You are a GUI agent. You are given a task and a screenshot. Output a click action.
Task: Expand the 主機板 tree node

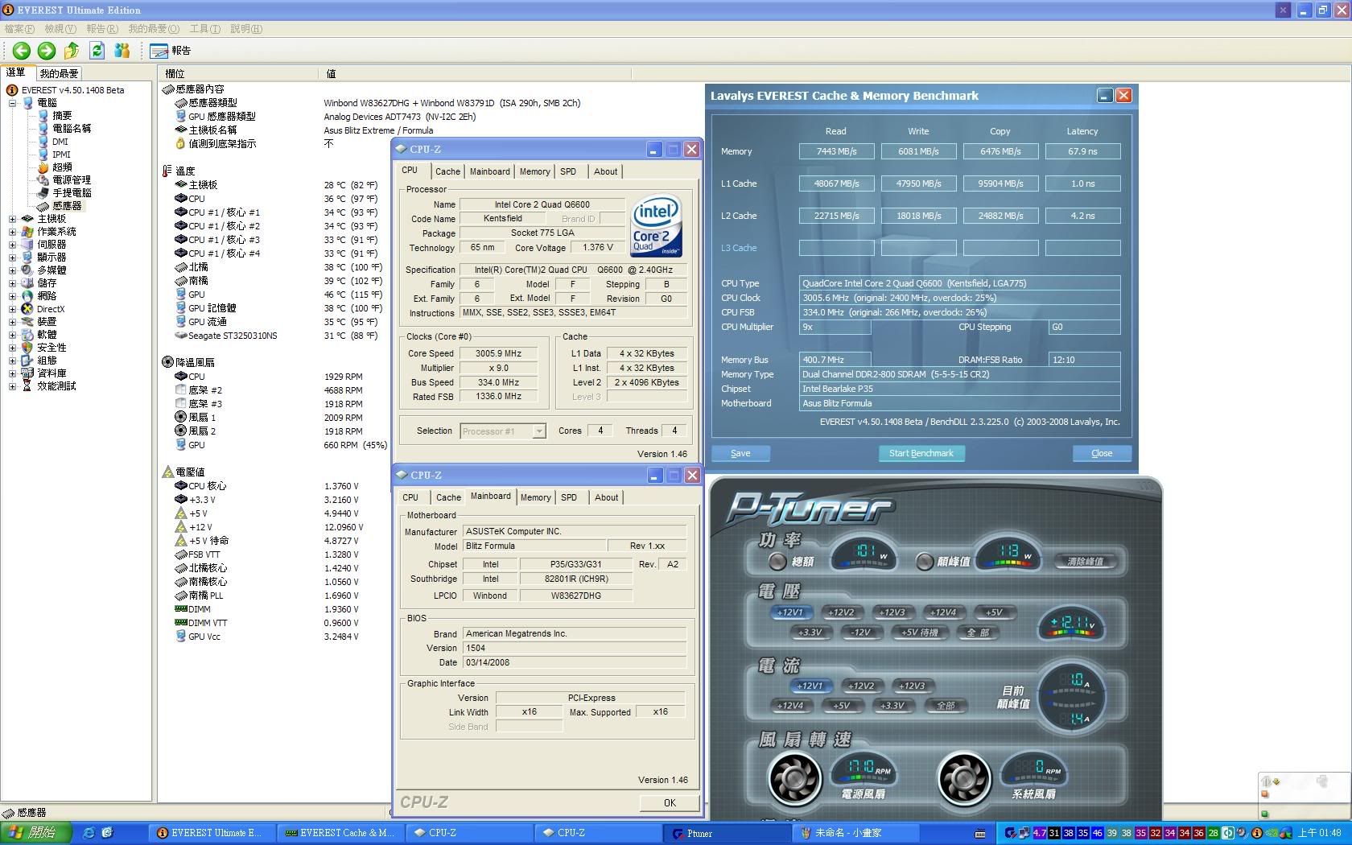point(12,219)
